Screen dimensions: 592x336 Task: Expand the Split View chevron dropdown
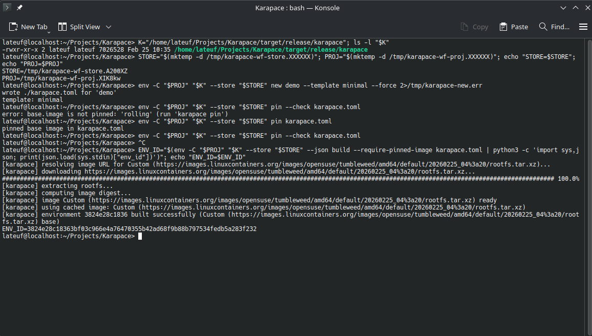pyautogui.click(x=109, y=27)
